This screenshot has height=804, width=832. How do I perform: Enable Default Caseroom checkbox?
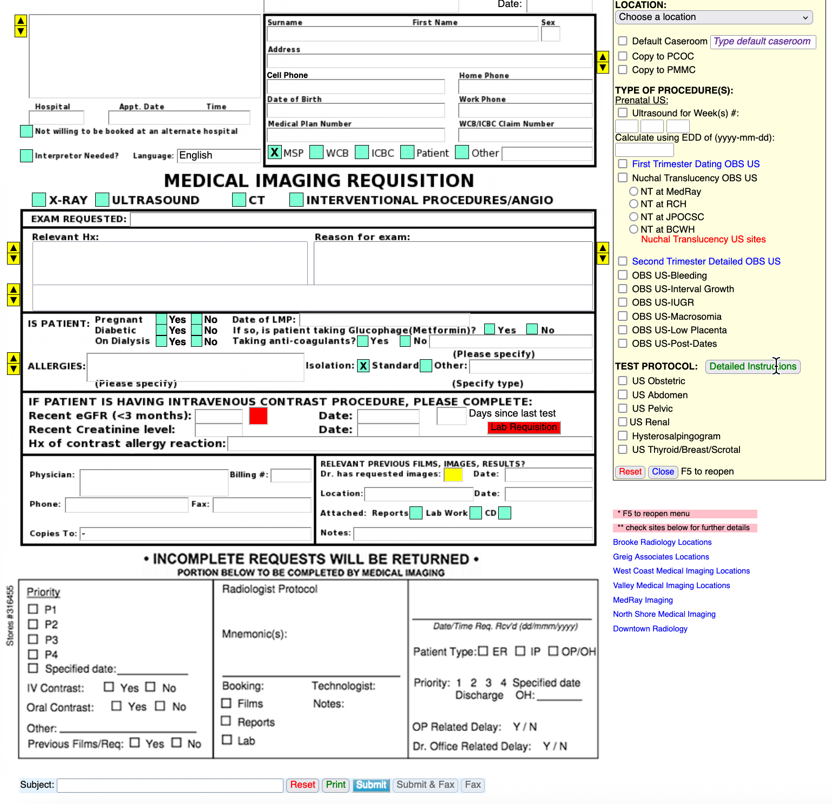[623, 41]
